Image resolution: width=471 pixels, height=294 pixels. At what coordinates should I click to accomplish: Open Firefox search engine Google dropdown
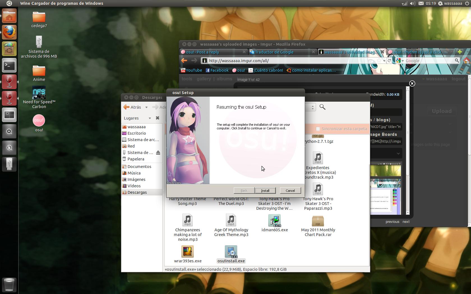coord(400,60)
